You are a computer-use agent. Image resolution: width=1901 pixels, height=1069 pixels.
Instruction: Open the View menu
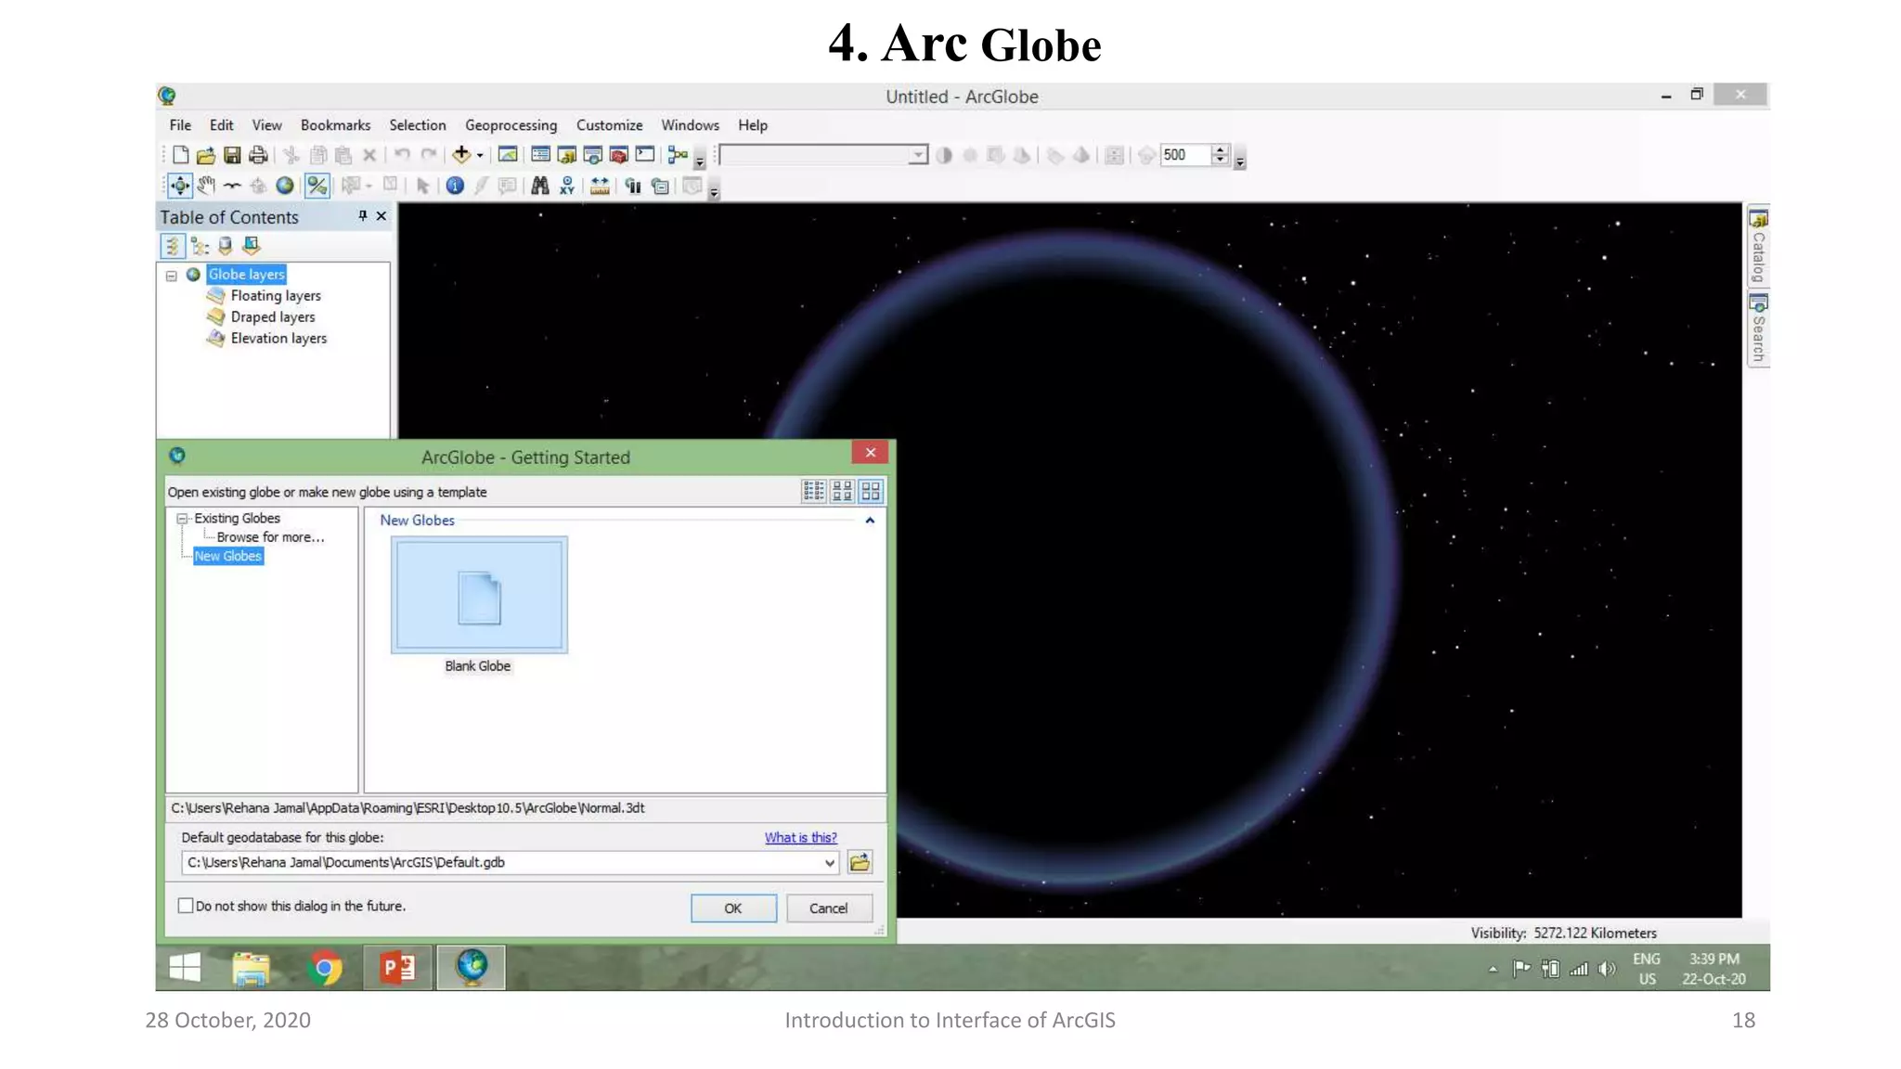pos(266,125)
